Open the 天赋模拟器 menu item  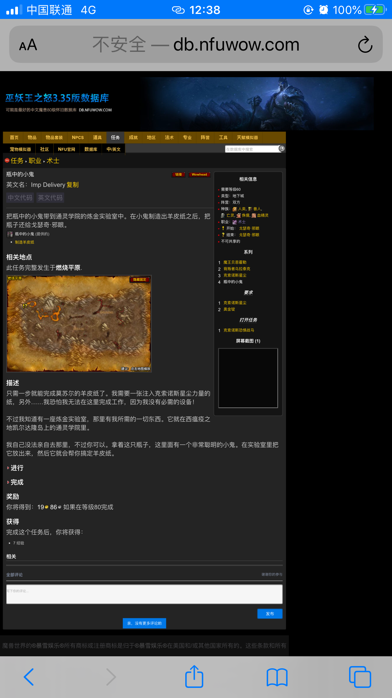[x=247, y=138]
